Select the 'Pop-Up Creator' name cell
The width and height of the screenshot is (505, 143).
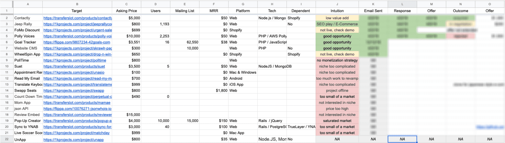point(28,121)
